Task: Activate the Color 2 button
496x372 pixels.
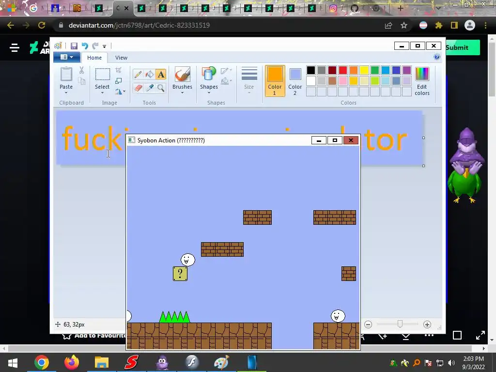Action: tap(295, 81)
